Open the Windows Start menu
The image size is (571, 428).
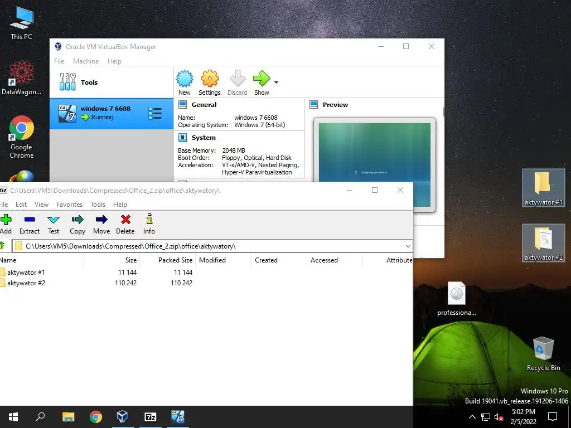point(13,417)
